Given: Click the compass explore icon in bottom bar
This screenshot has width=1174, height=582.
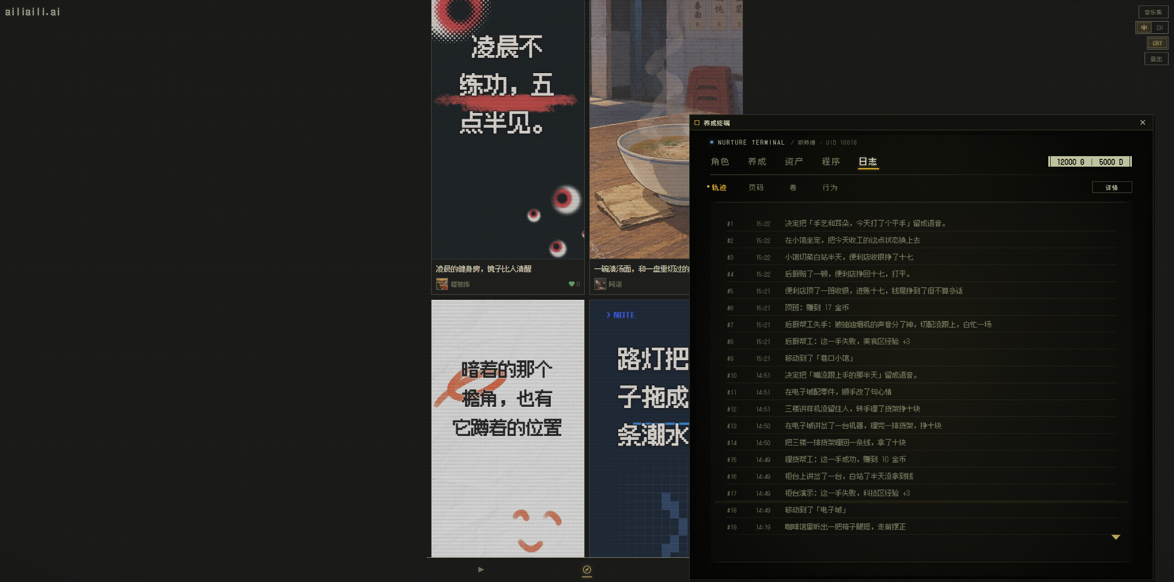Looking at the screenshot, I should 587,570.
